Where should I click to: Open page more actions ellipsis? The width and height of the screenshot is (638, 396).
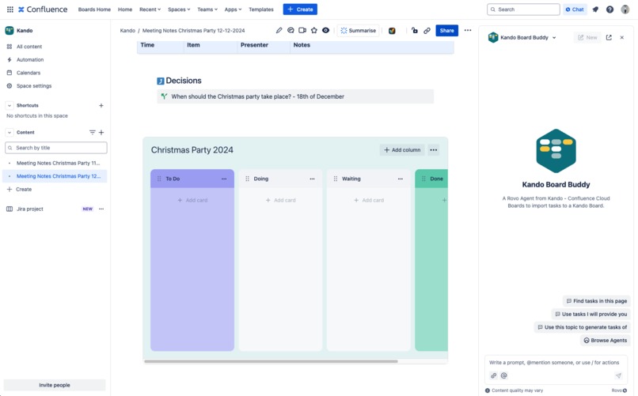click(x=468, y=31)
